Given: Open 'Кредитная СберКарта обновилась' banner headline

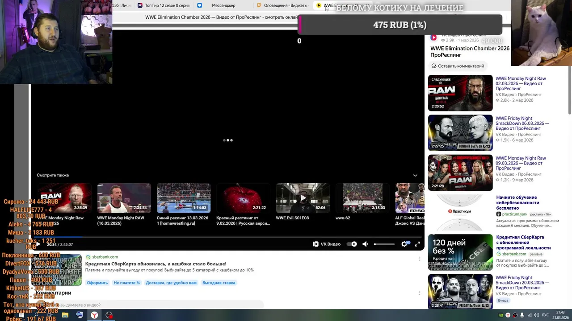Looking at the screenshot, I should [x=156, y=264].
